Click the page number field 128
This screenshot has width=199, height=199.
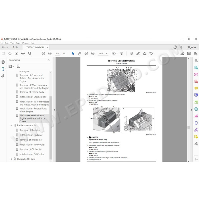click(57, 53)
